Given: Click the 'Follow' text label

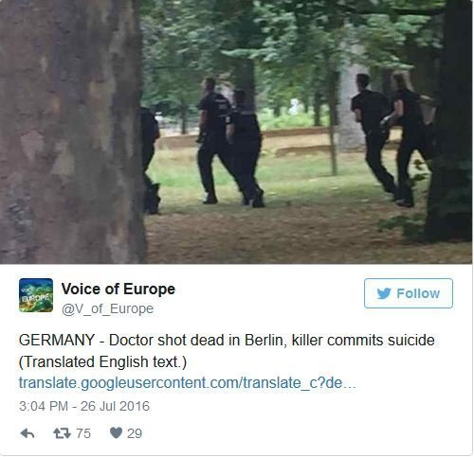Looking at the screenshot, I should click(x=418, y=293).
